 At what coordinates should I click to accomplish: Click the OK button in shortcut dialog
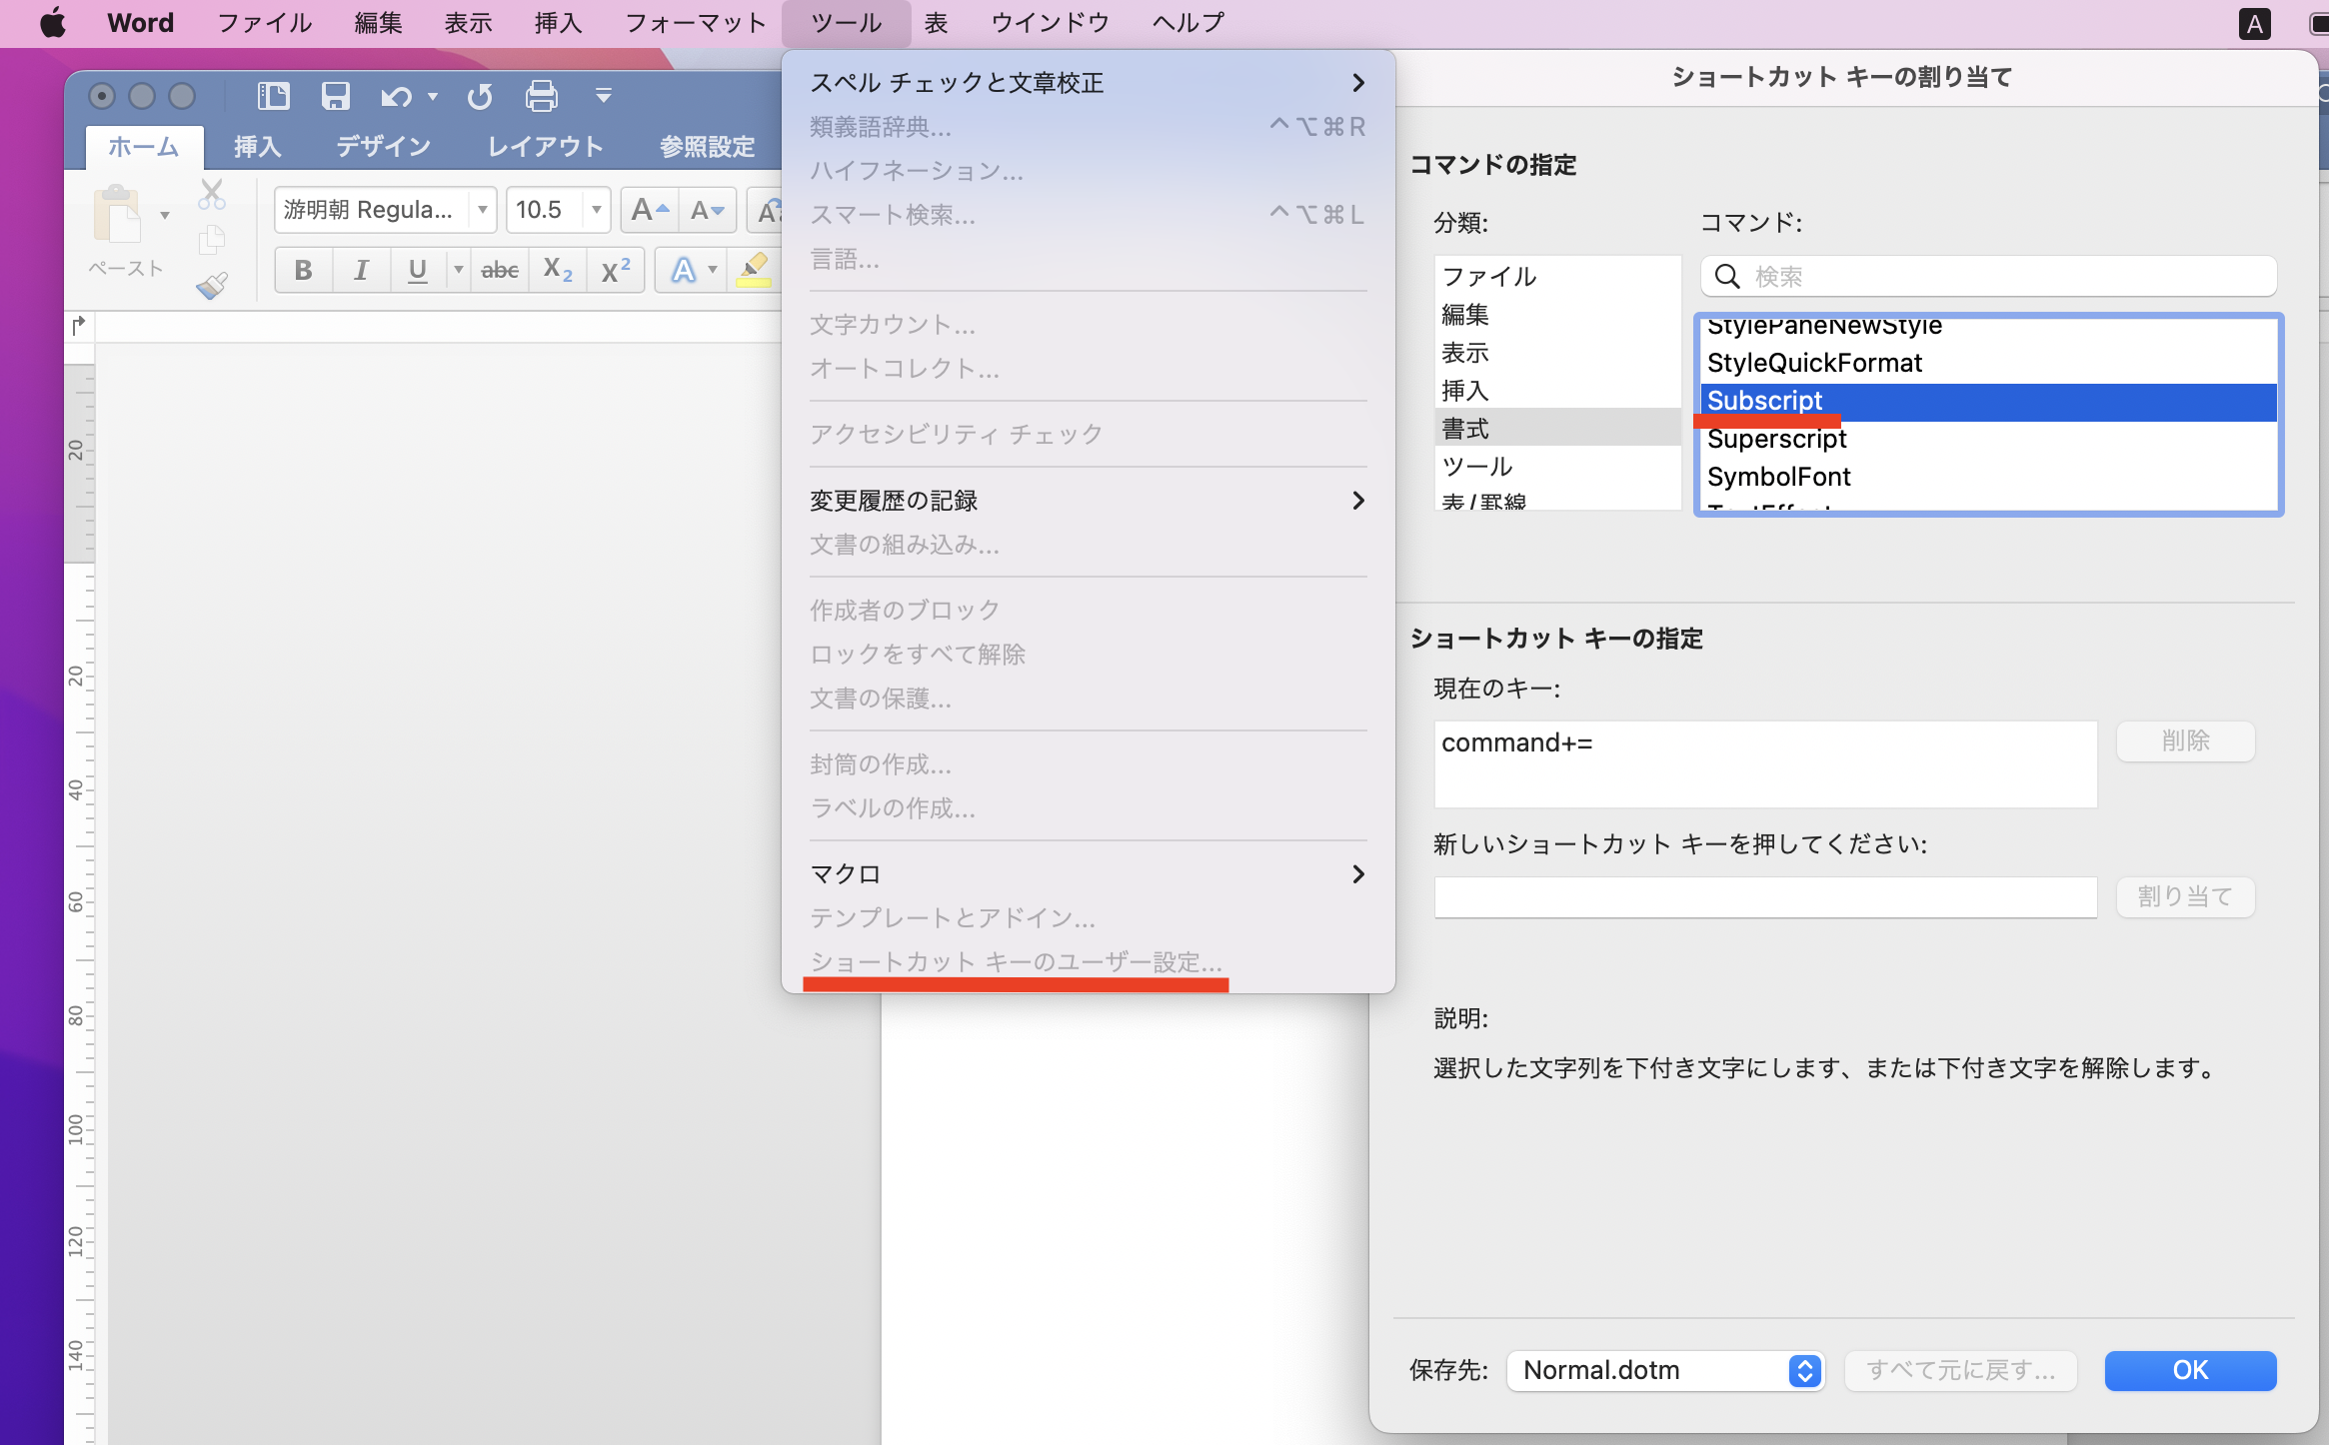click(2190, 1370)
